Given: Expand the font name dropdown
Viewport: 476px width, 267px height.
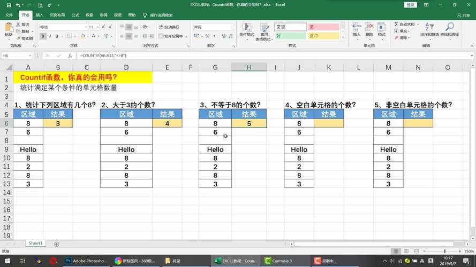Looking at the screenshot, I should point(85,27).
